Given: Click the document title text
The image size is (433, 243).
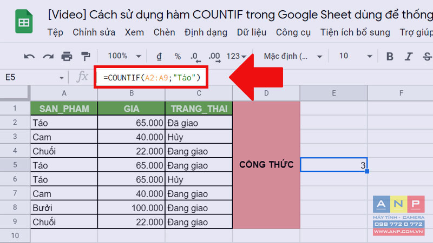Looking at the screenshot, I should 240,15.
